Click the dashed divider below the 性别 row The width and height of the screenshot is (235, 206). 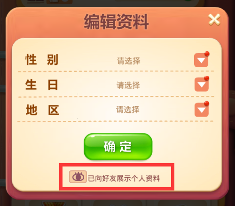click(116, 71)
